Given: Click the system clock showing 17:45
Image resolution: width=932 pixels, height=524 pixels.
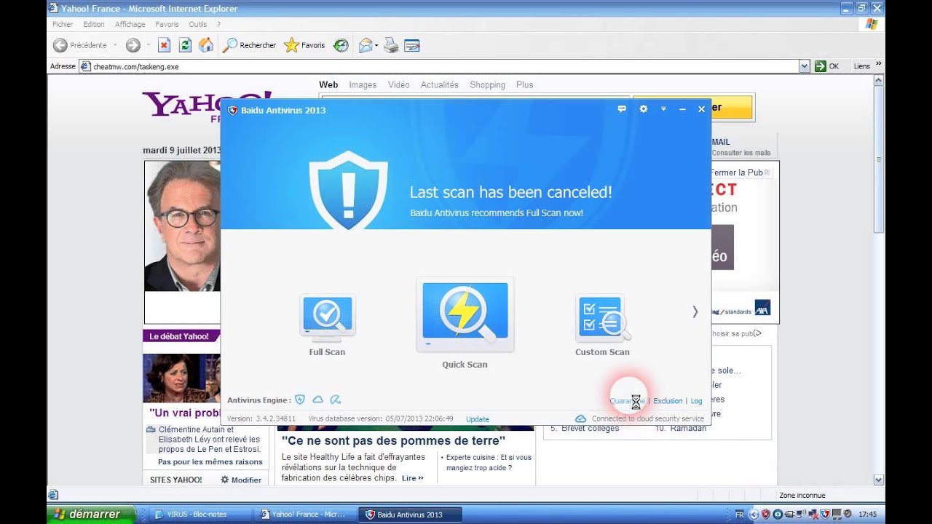Looking at the screenshot, I should tap(867, 515).
